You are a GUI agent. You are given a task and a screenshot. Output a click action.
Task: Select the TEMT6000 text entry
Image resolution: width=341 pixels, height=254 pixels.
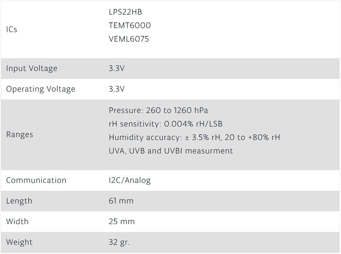point(130,25)
